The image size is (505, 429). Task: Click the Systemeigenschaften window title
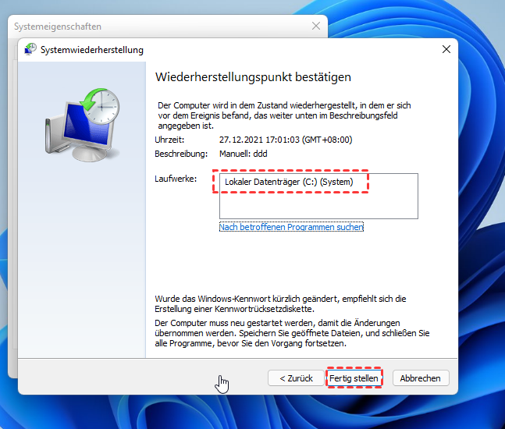(58, 27)
